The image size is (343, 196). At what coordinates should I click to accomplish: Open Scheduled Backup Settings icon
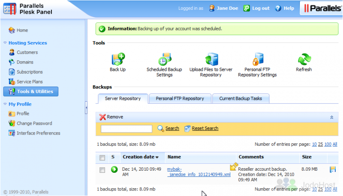point(165,59)
